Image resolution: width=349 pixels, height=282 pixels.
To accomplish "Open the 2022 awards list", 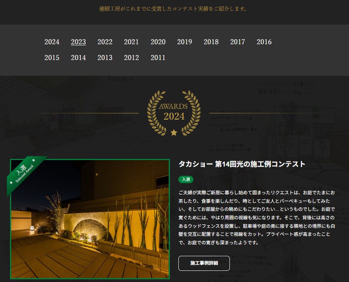I will click(105, 42).
